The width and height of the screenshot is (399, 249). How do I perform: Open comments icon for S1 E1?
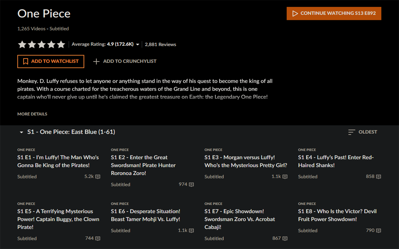pos(98,177)
